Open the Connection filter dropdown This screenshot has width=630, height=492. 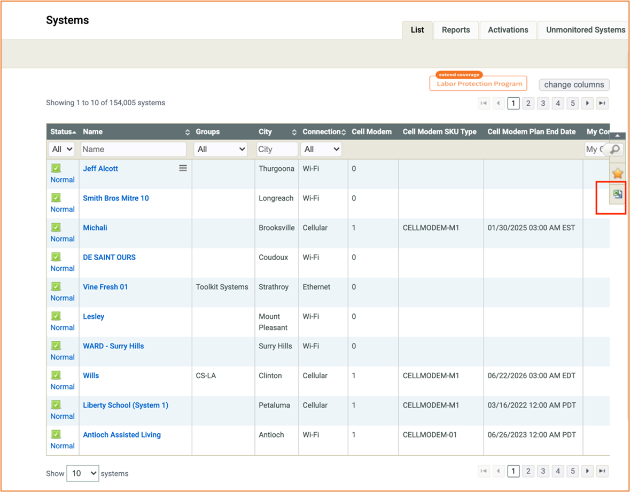[321, 150]
